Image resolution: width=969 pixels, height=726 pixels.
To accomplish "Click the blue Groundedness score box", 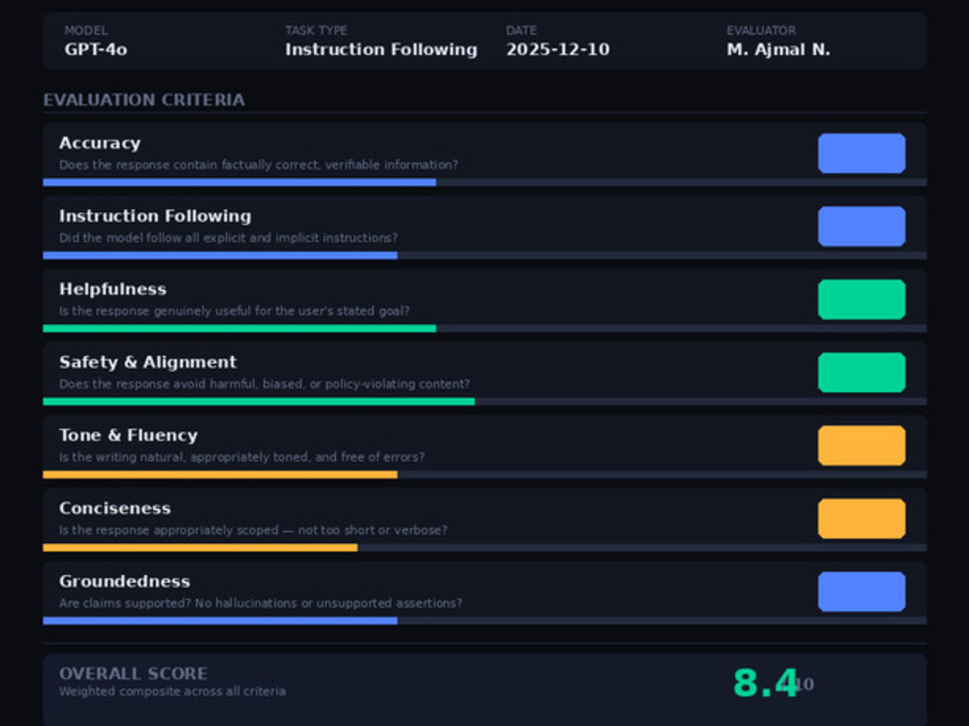I will 861,591.
